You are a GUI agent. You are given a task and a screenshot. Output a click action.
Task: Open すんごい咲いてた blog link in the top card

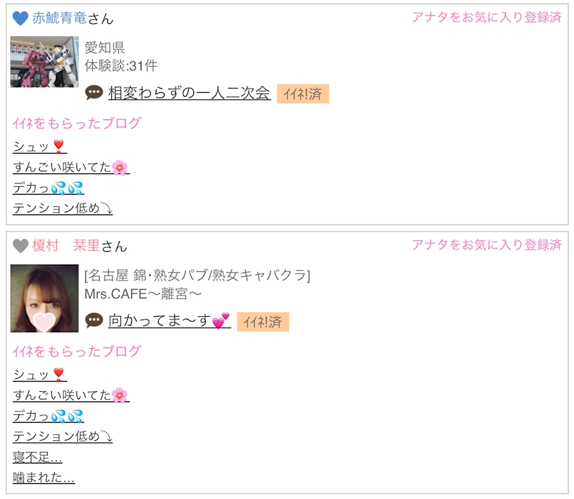tap(71, 167)
